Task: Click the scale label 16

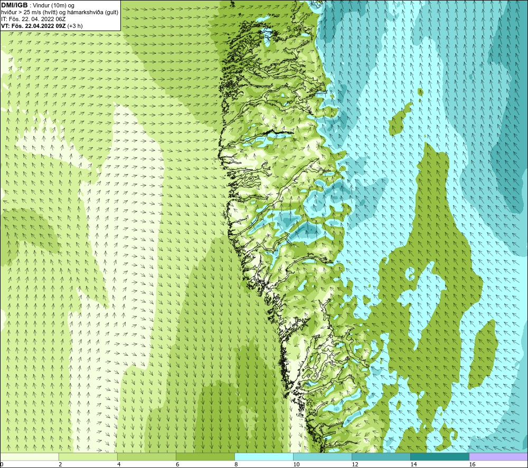Action: point(472,464)
